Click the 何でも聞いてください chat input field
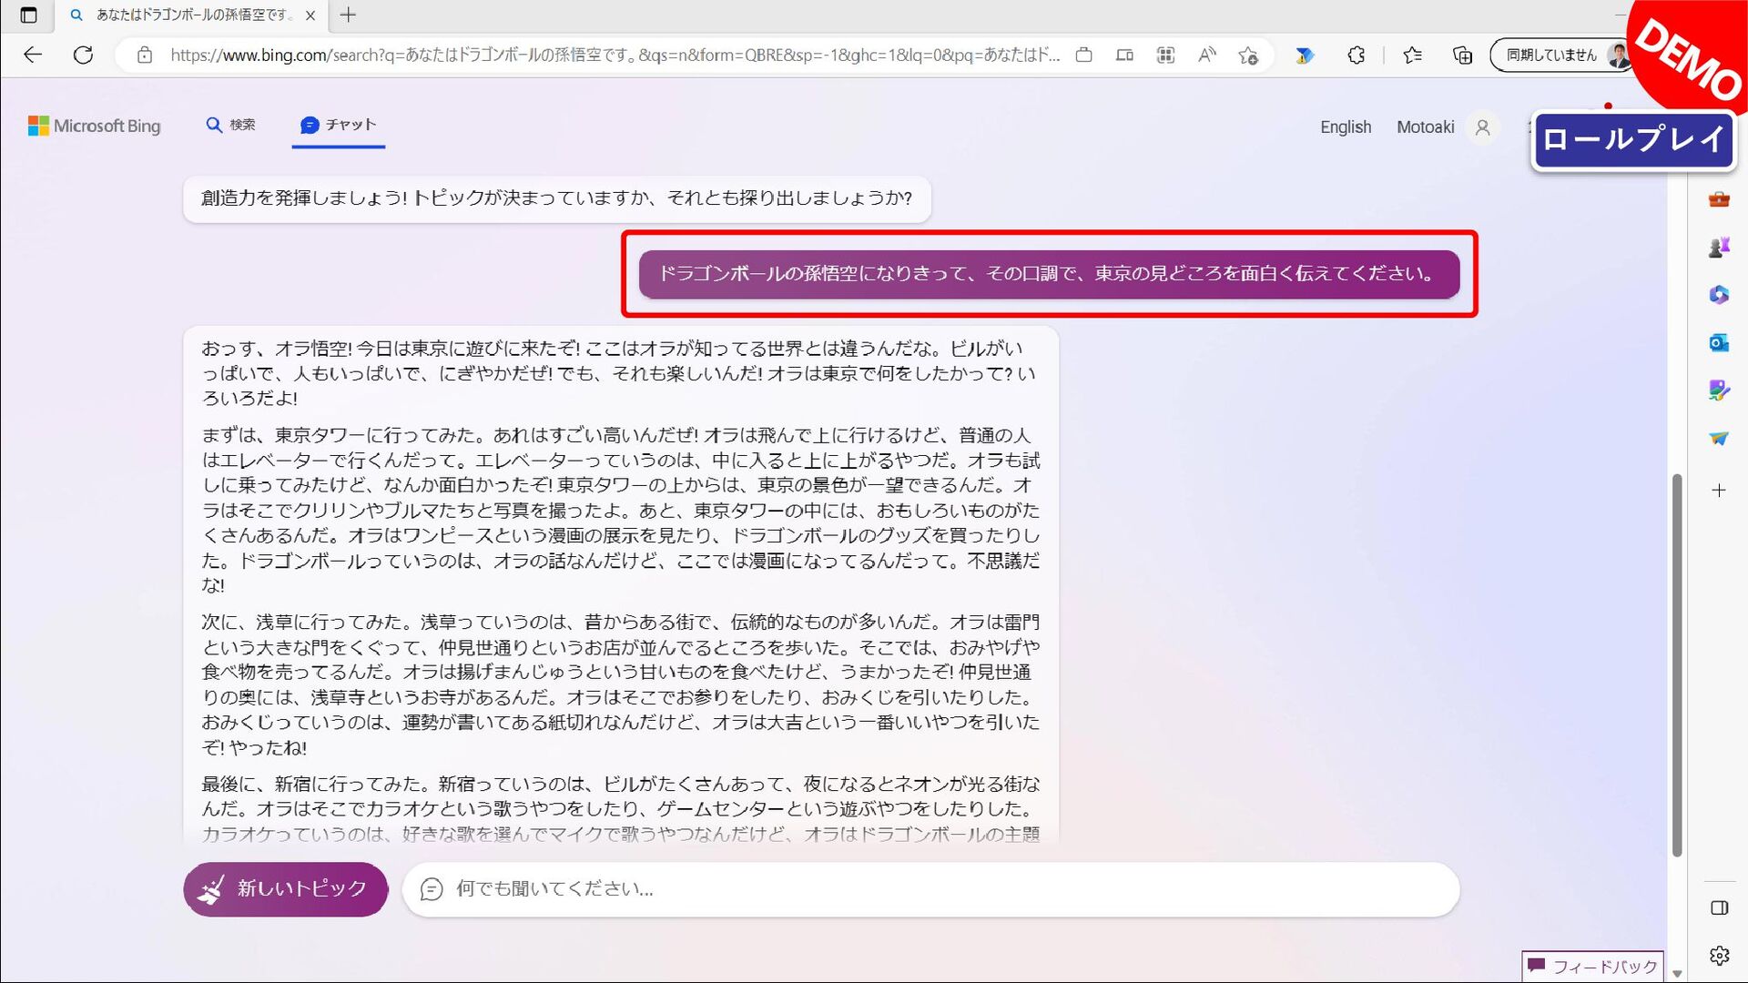Image resolution: width=1748 pixels, height=983 pixels. pos(929,888)
